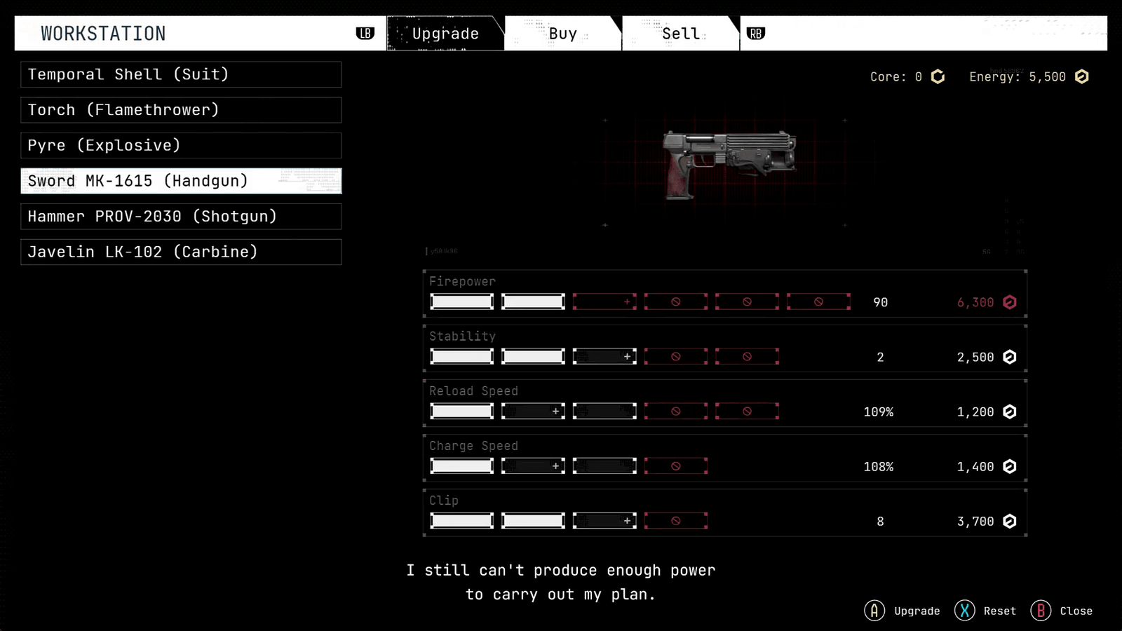Screen dimensions: 1122x631
Task: Pick Javelin LK-102 (Carbine)
Action: coord(181,252)
